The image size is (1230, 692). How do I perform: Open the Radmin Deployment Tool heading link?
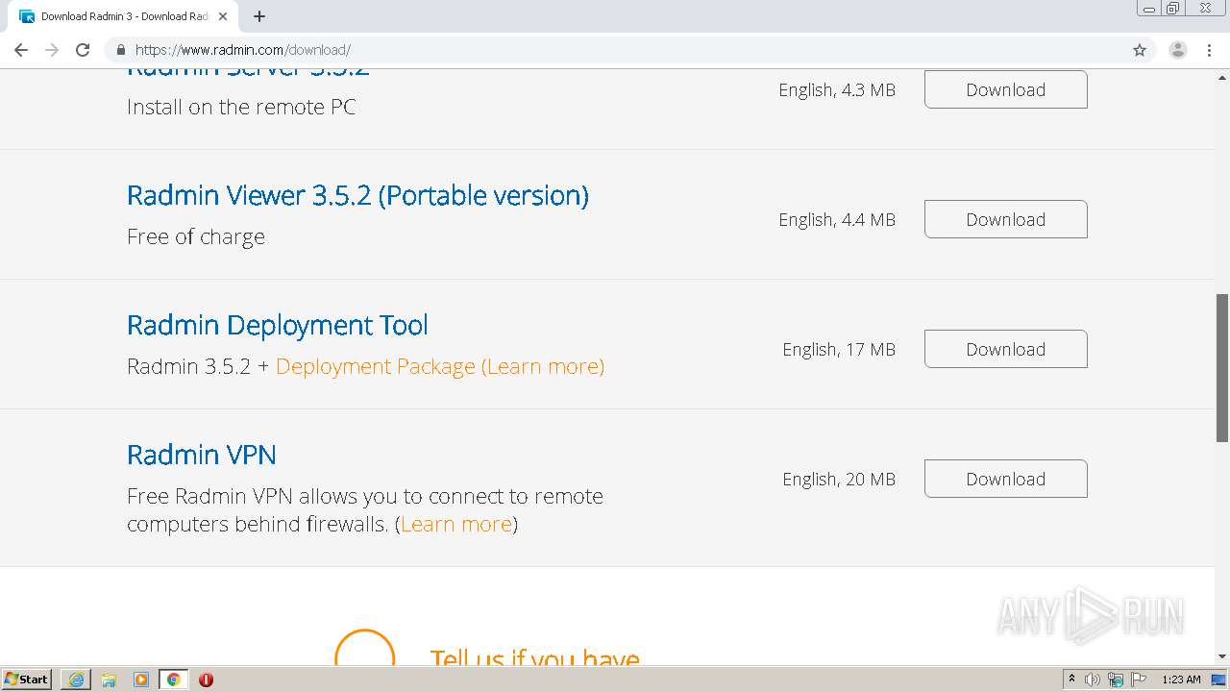tap(278, 325)
